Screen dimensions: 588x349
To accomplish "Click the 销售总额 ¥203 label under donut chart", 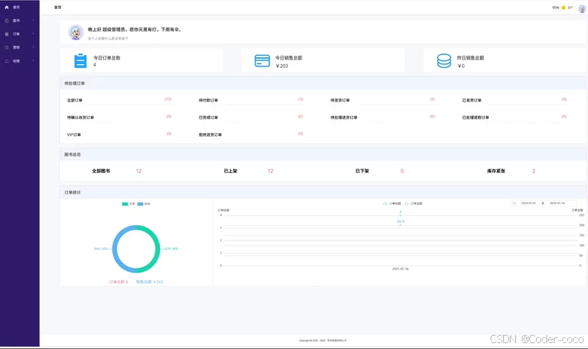I will (x=150, y=281).
